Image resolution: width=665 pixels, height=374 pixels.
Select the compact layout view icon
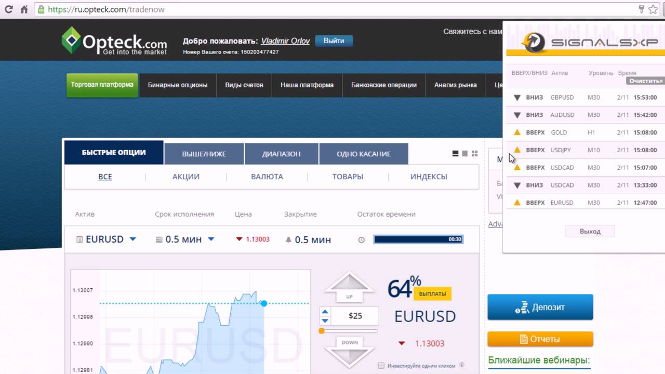465,154
